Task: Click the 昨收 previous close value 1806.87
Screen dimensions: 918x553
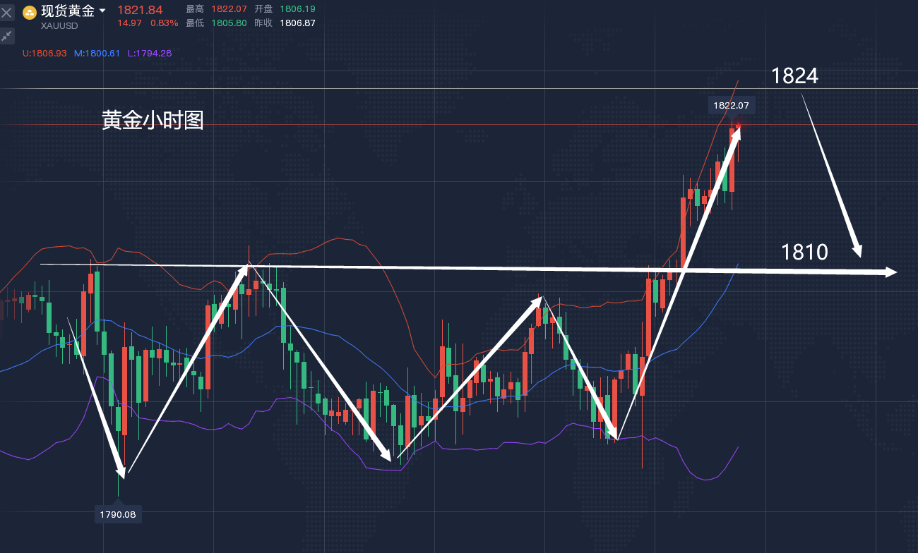Action: (297, 23)
